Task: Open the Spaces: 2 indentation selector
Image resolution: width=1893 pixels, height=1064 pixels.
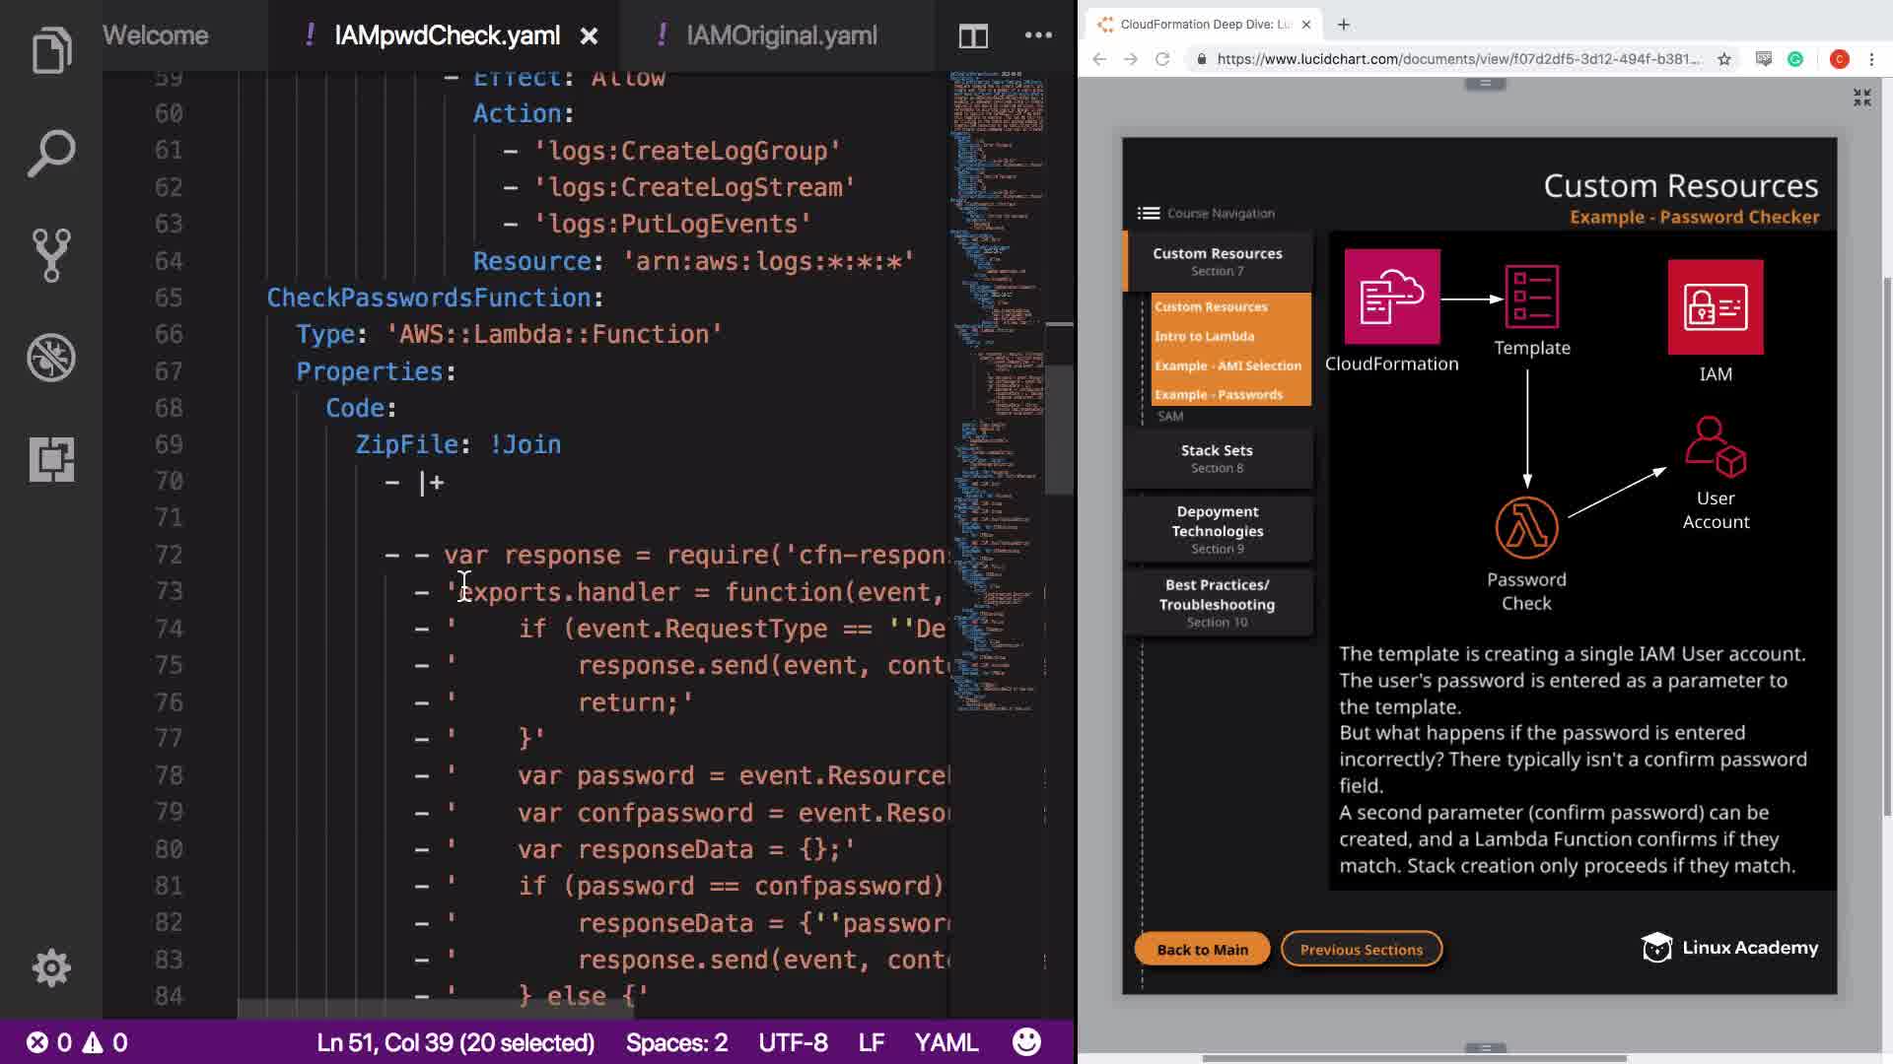Action: (676, 1042)
